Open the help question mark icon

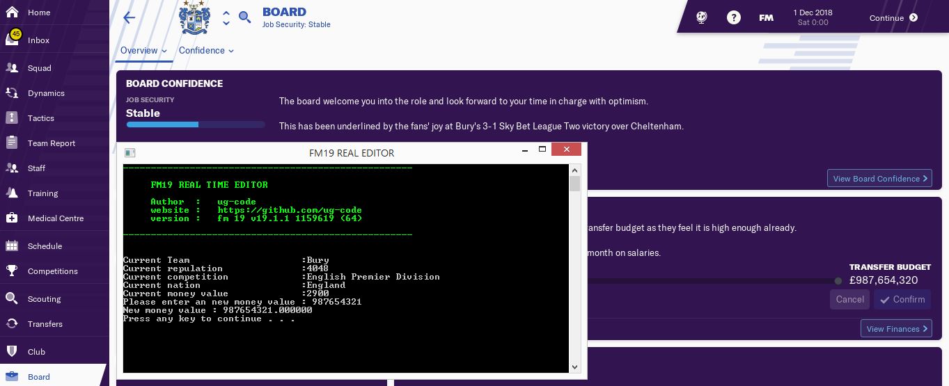734,18
